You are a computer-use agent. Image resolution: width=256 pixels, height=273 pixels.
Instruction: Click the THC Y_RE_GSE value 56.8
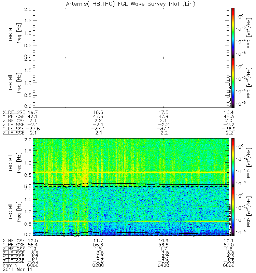click(163, 245)
